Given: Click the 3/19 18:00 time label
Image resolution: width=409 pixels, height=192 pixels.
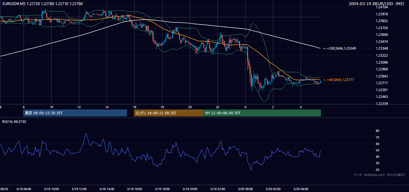Looking at the screenshot, I should click(x=162, y=189).
